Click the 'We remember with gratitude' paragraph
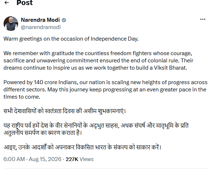Viewport: 214px width, 169px height. click(x=98, y=61)
